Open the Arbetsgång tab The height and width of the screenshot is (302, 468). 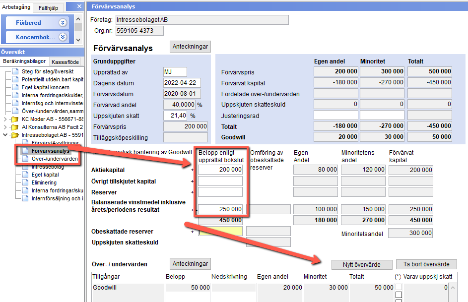tap(16, 7)
